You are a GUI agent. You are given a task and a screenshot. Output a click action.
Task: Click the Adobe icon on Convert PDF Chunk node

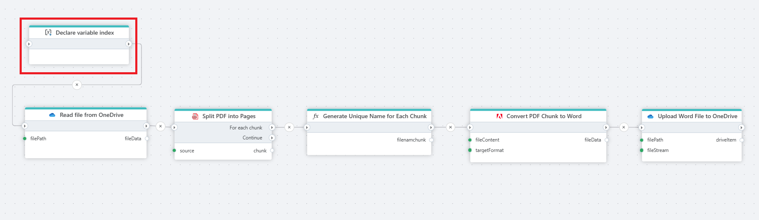tap(499, 116)
